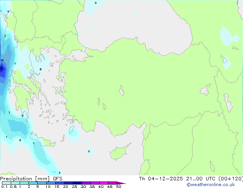Click the 'Precipitation [mm] GFS' title text
The image size is (243, 188).
(31, 179)
